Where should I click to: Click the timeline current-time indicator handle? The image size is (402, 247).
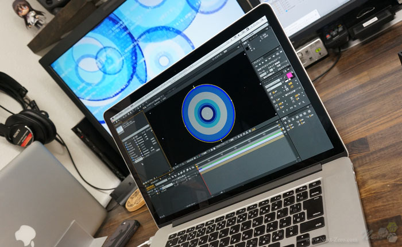click(197, 167)
